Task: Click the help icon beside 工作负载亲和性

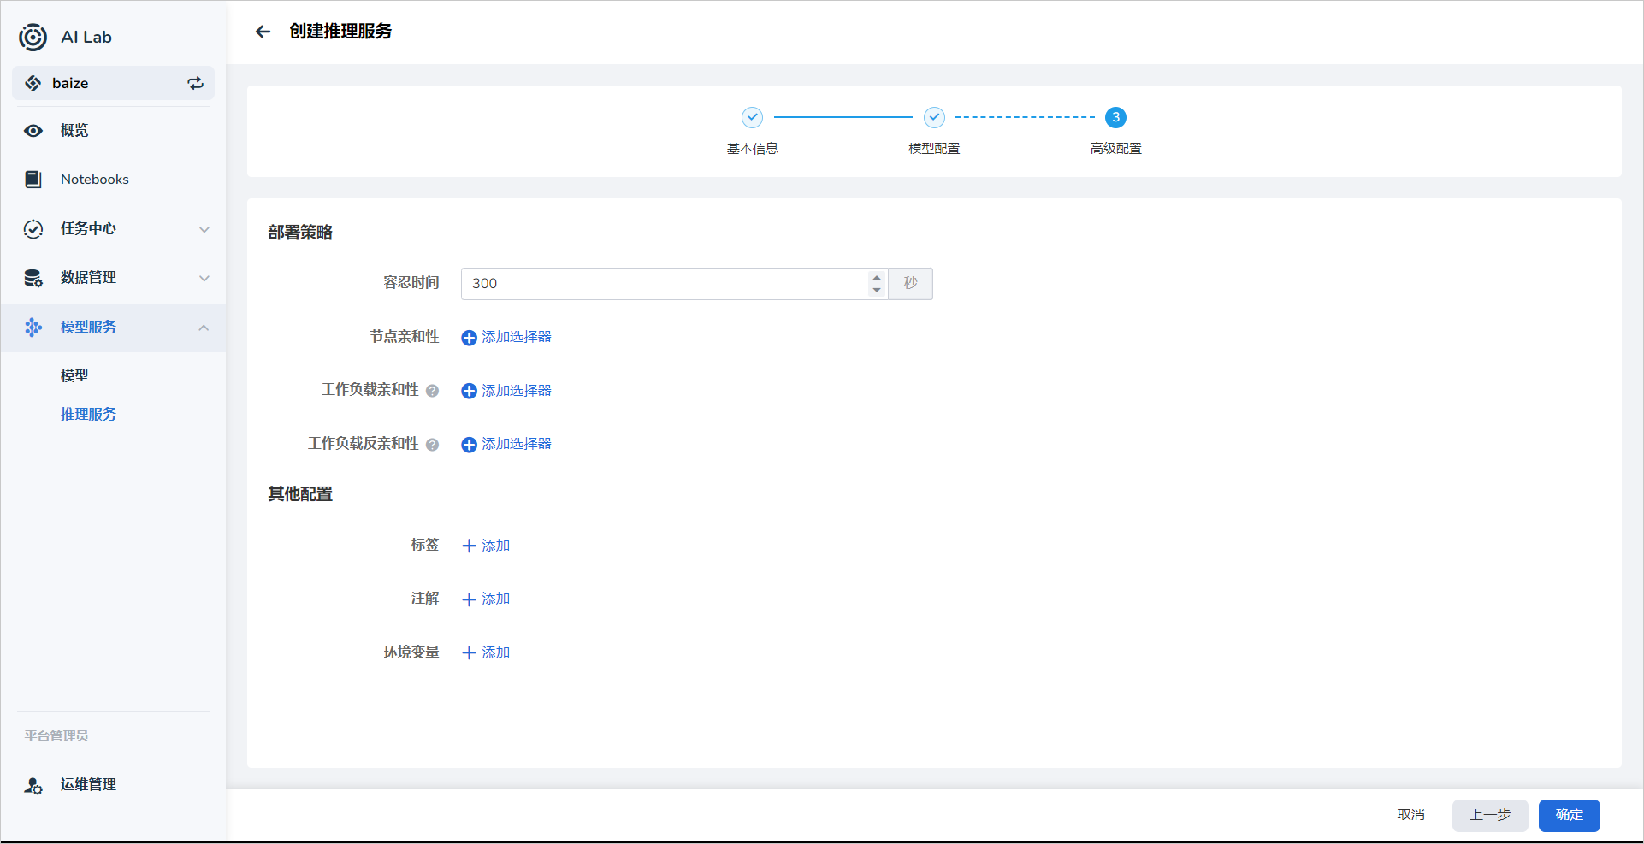Action: (432, 391)
